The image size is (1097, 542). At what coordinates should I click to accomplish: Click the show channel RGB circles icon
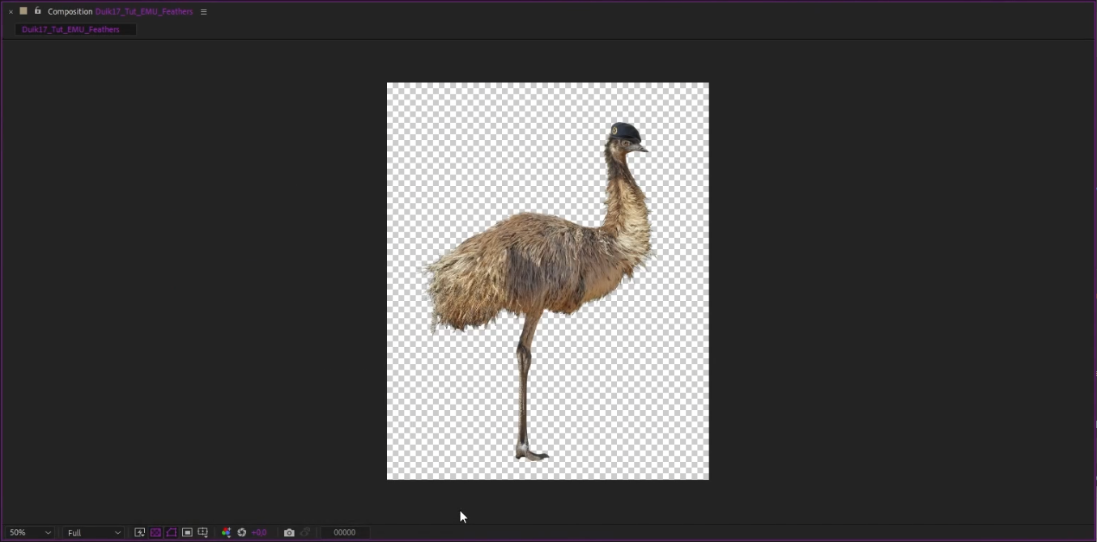[x=226, y=532]
